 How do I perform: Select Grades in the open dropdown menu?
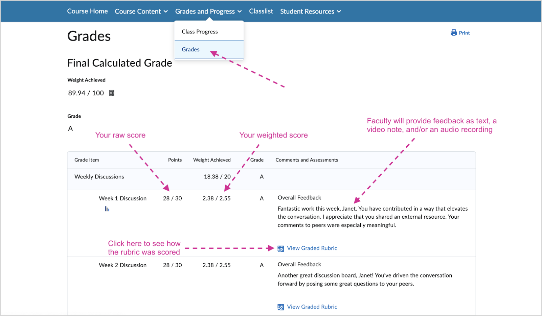click(190, 49)
